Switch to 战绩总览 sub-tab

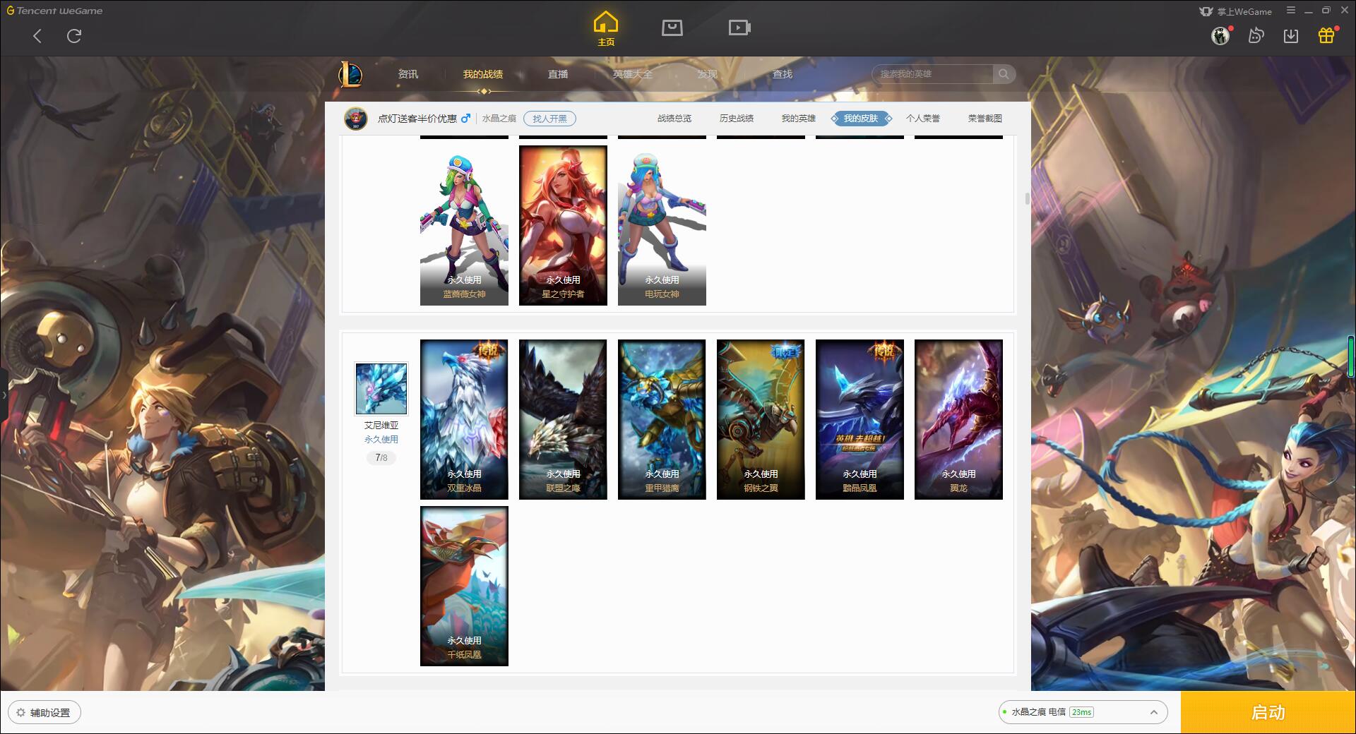pyautogui.click(x=674, y=119)
